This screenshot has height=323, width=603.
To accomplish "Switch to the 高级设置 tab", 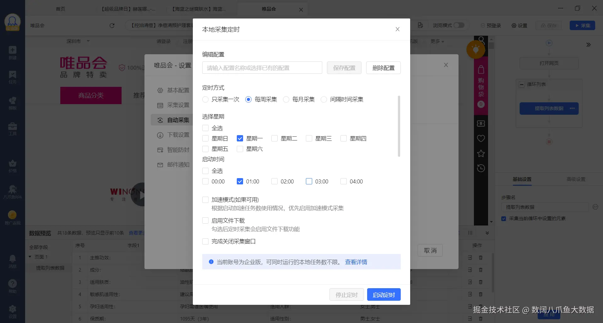I will pos(576,179).
